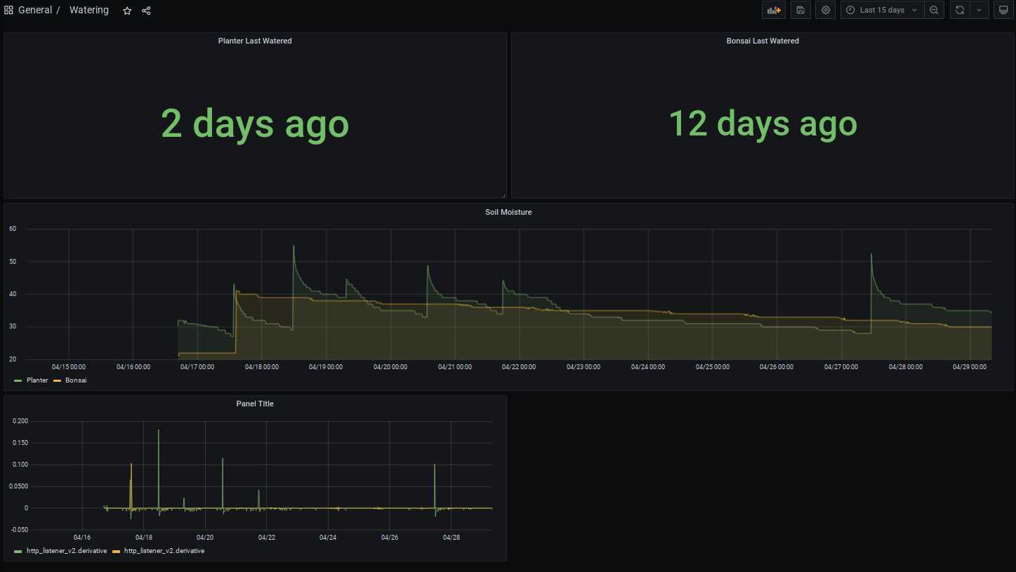Screen dimensions: 1016x572
Task: Click the 0.150 y-axis label
Action: pyautogui.click(x=20, y=443)
